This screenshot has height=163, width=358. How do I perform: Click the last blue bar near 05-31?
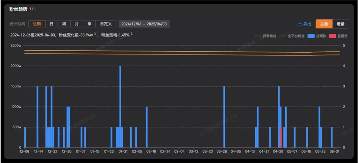pos(332,137)
